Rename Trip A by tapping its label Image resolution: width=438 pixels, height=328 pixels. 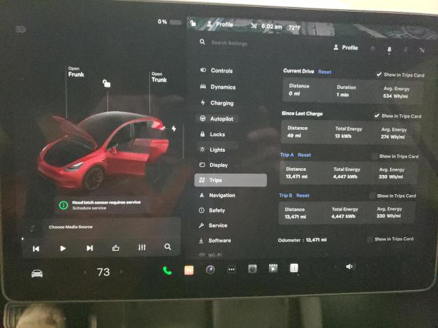tap(287, 154)
